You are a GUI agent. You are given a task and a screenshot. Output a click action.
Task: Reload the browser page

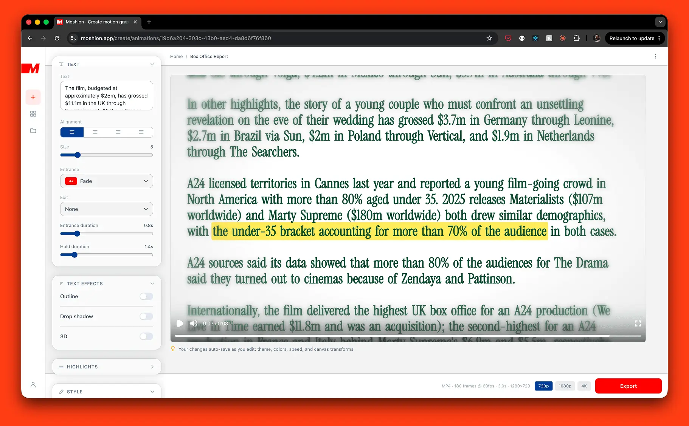point(57,38)
